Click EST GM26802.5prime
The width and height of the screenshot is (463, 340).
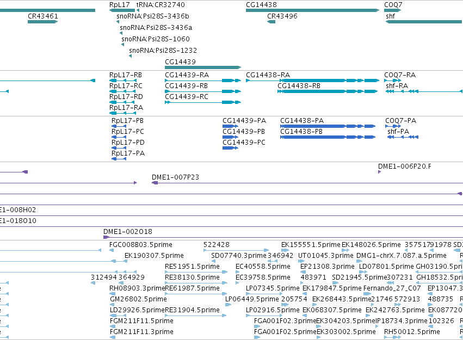pos(138,299)
